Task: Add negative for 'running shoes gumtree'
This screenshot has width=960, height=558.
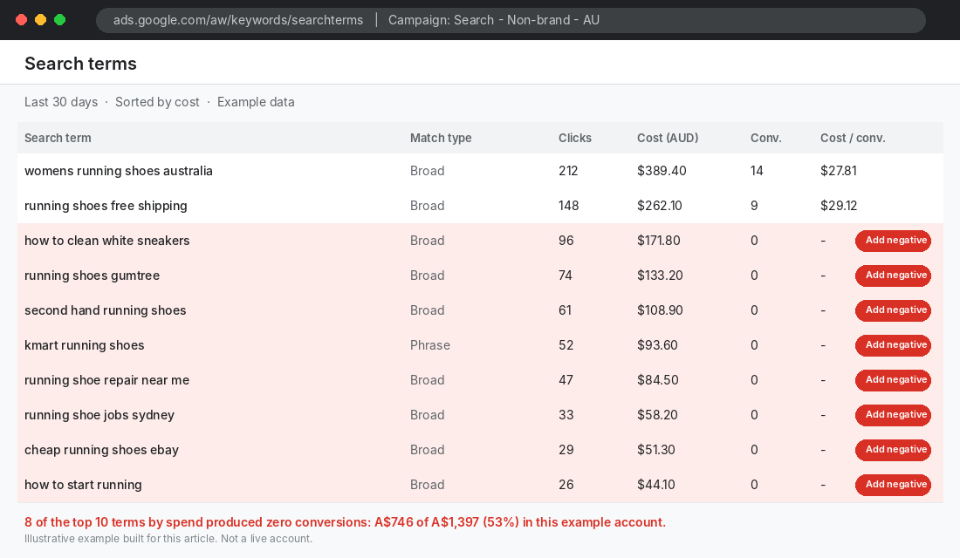Action: 893,276
